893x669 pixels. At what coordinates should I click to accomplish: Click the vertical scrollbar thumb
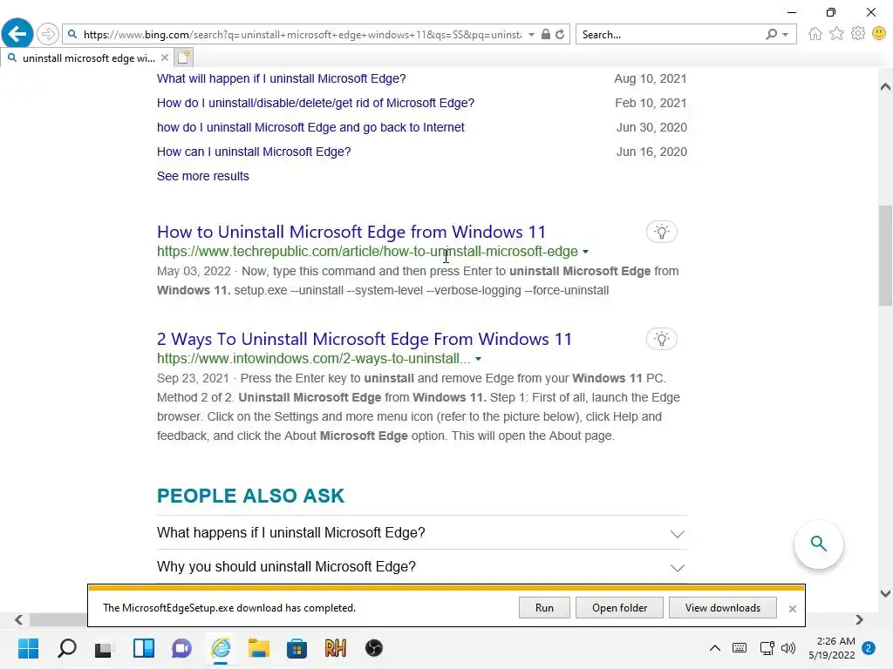tap(885, 256)
